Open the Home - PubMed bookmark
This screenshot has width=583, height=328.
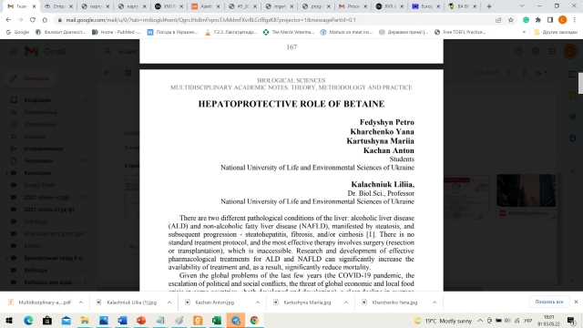(117, 32)
